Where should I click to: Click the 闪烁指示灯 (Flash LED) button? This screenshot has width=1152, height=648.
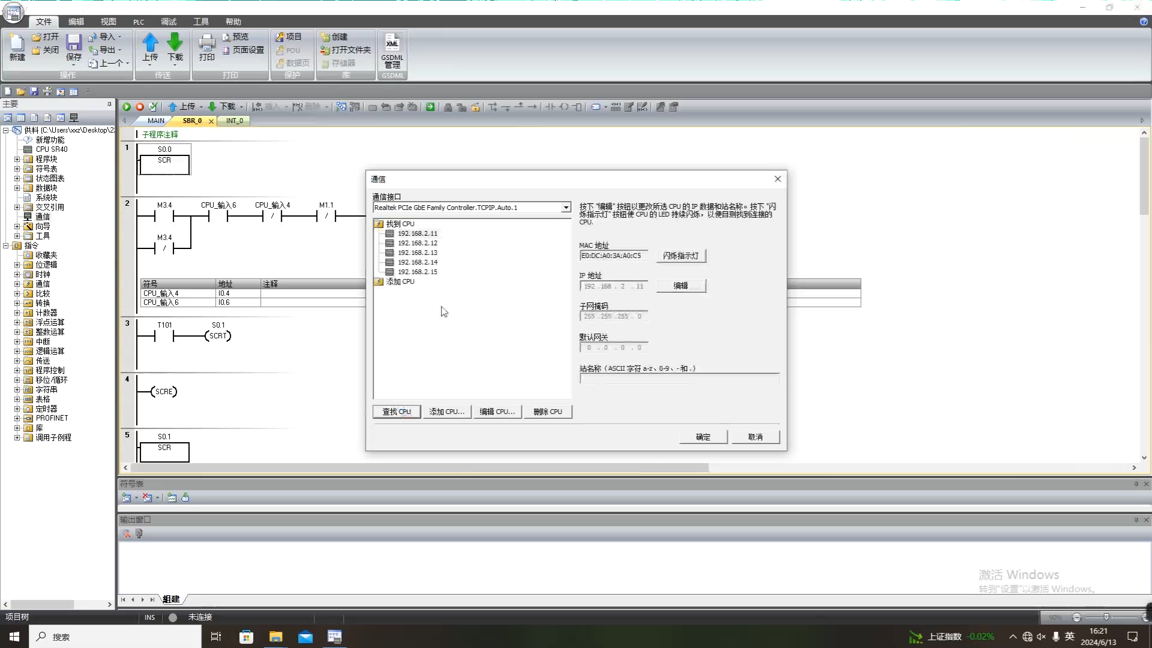click(680, 256)
